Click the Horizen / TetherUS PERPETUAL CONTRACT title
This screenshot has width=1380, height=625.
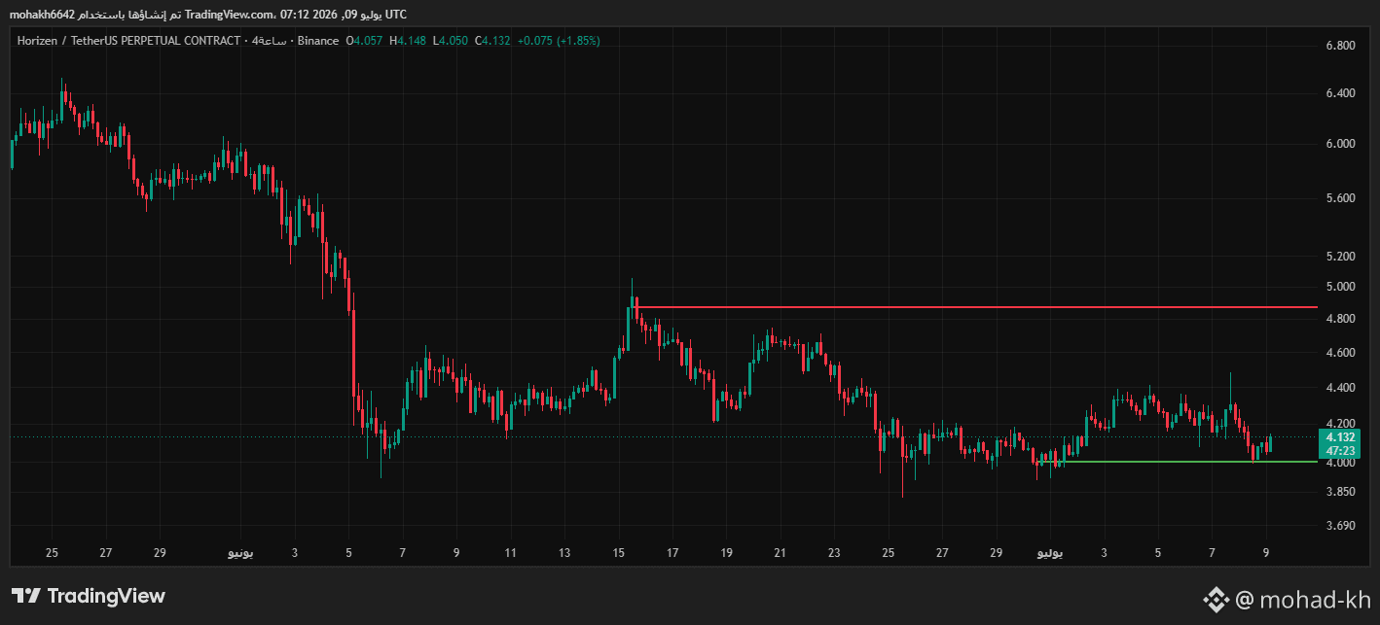point(128,41)
